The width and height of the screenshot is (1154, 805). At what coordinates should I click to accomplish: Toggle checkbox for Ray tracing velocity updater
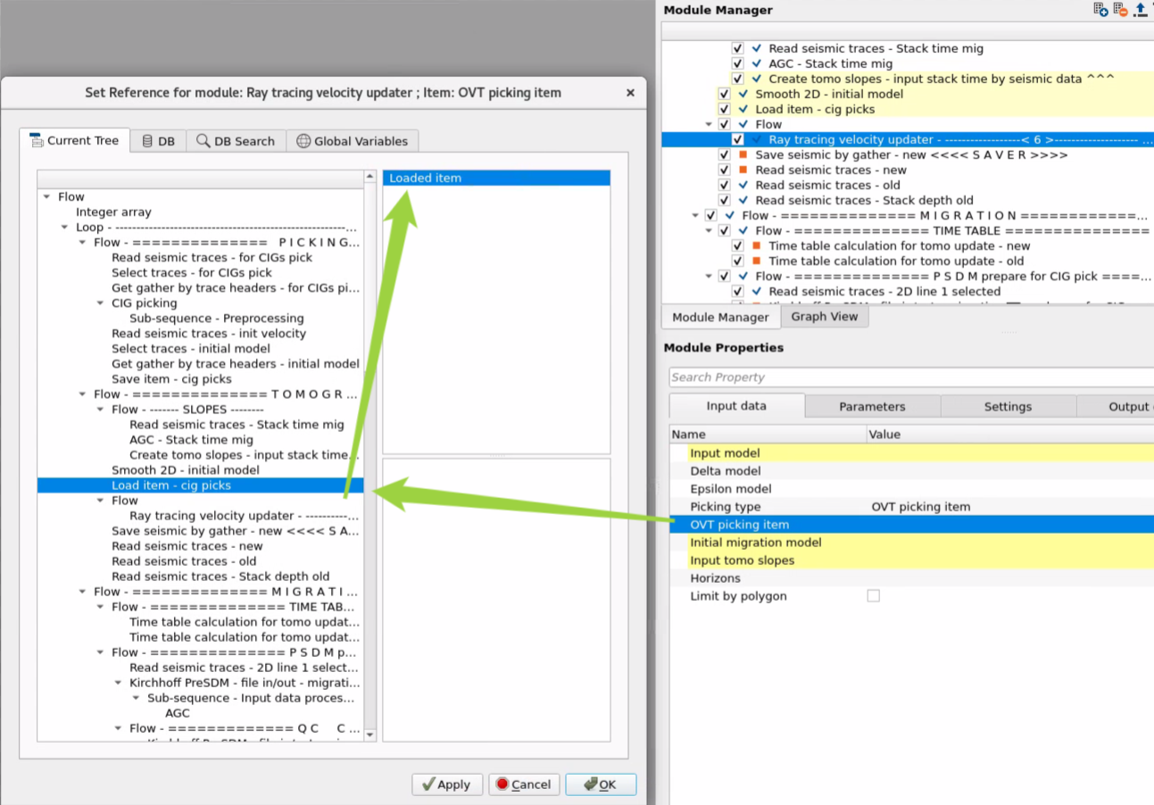[737, 139]
